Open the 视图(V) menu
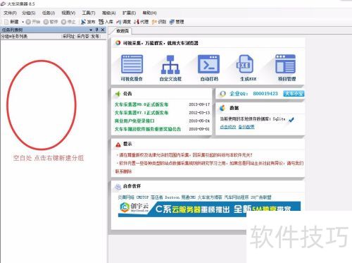Screen dimensions: 352x263 tap(68, 13)
